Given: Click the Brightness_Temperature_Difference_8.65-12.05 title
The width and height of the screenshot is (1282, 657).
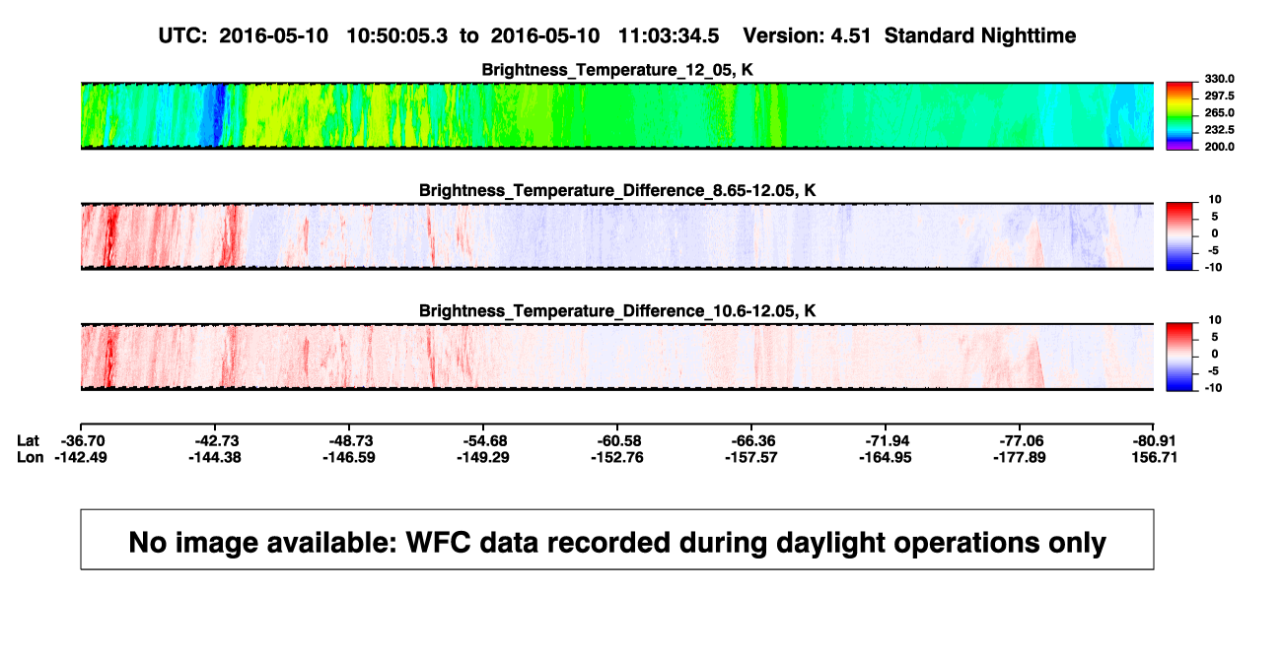Looking at the screenshot, I should click(617, 190).
